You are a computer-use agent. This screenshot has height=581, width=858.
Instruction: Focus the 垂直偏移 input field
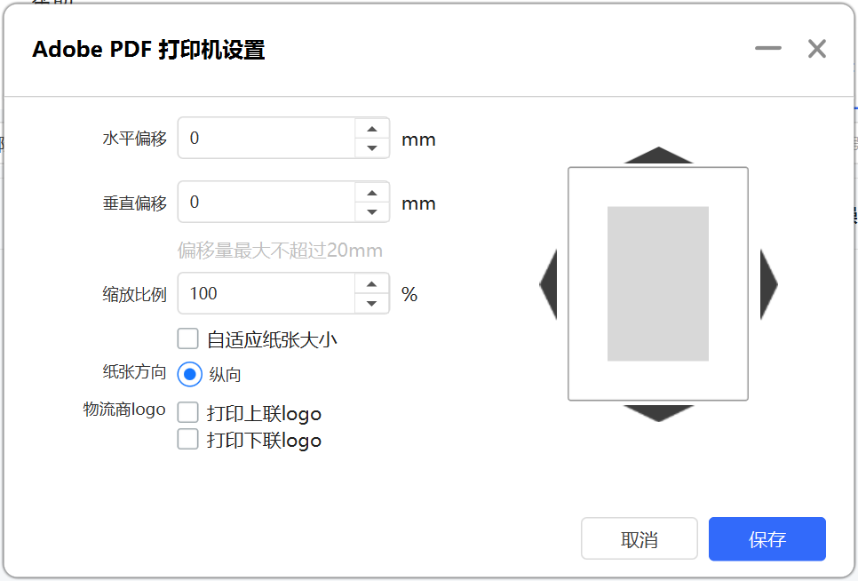(266, 203)
